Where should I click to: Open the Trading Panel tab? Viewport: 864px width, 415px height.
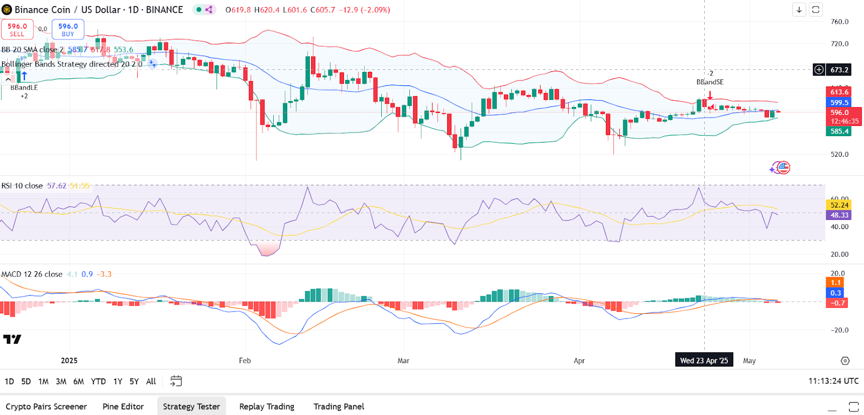(x=339, y=407)
